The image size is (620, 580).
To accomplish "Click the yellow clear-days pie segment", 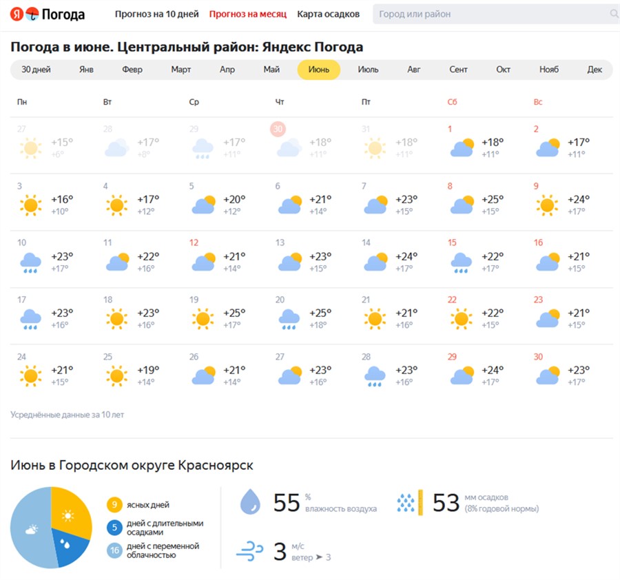I will point(70,512).
